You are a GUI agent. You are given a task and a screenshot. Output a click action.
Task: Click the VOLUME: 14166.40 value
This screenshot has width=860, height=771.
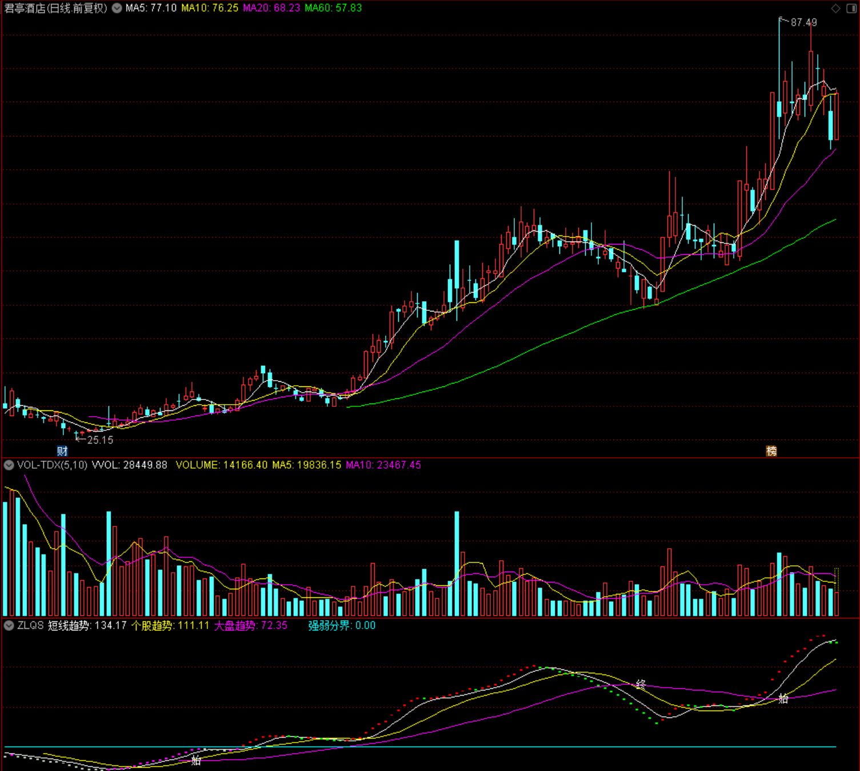tap(221, 465)
